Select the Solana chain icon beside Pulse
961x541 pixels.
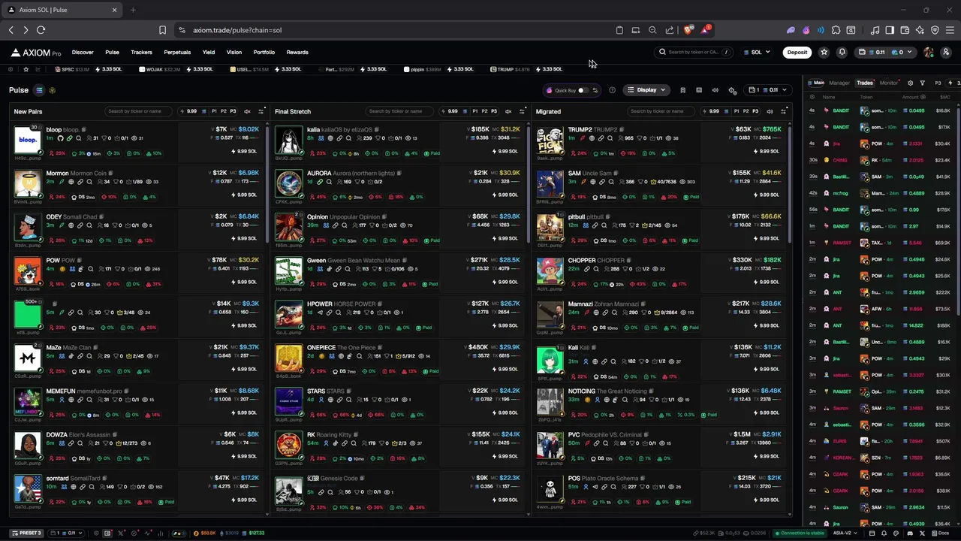click(x=39, y=90)
